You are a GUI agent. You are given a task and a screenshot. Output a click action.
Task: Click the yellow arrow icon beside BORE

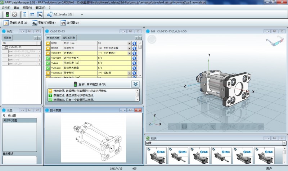click(48, 43)
